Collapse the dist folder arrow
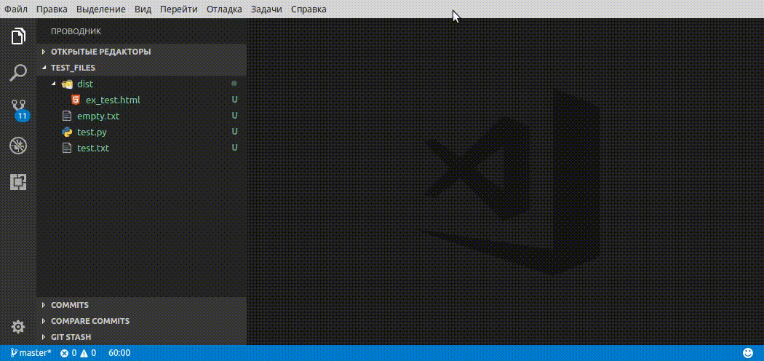The height and width of the screenshot is (361, 764). click(54, 84)
